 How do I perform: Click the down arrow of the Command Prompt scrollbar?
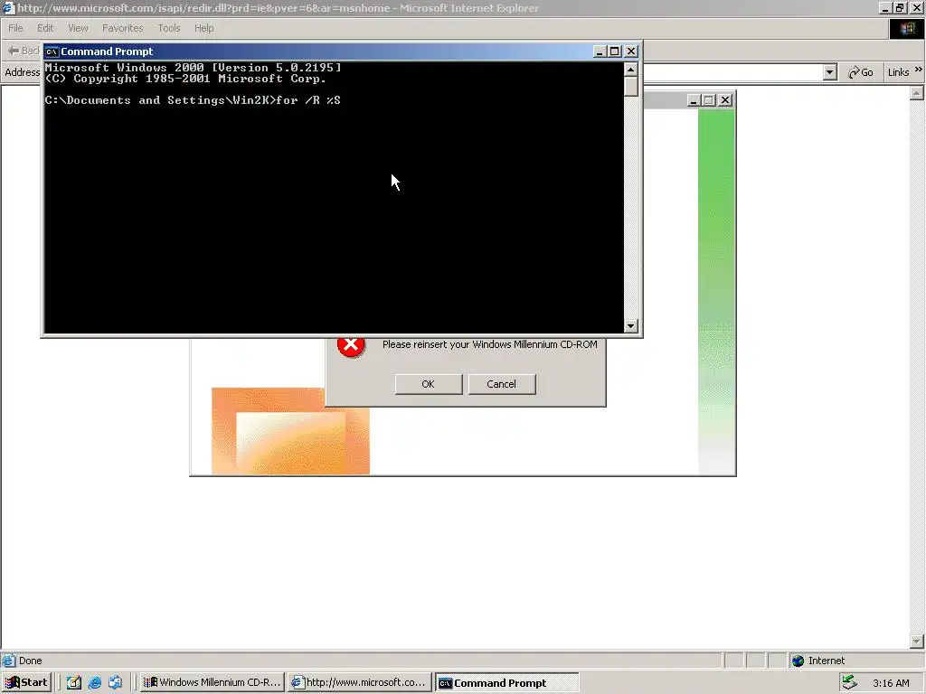coord(630,325)
